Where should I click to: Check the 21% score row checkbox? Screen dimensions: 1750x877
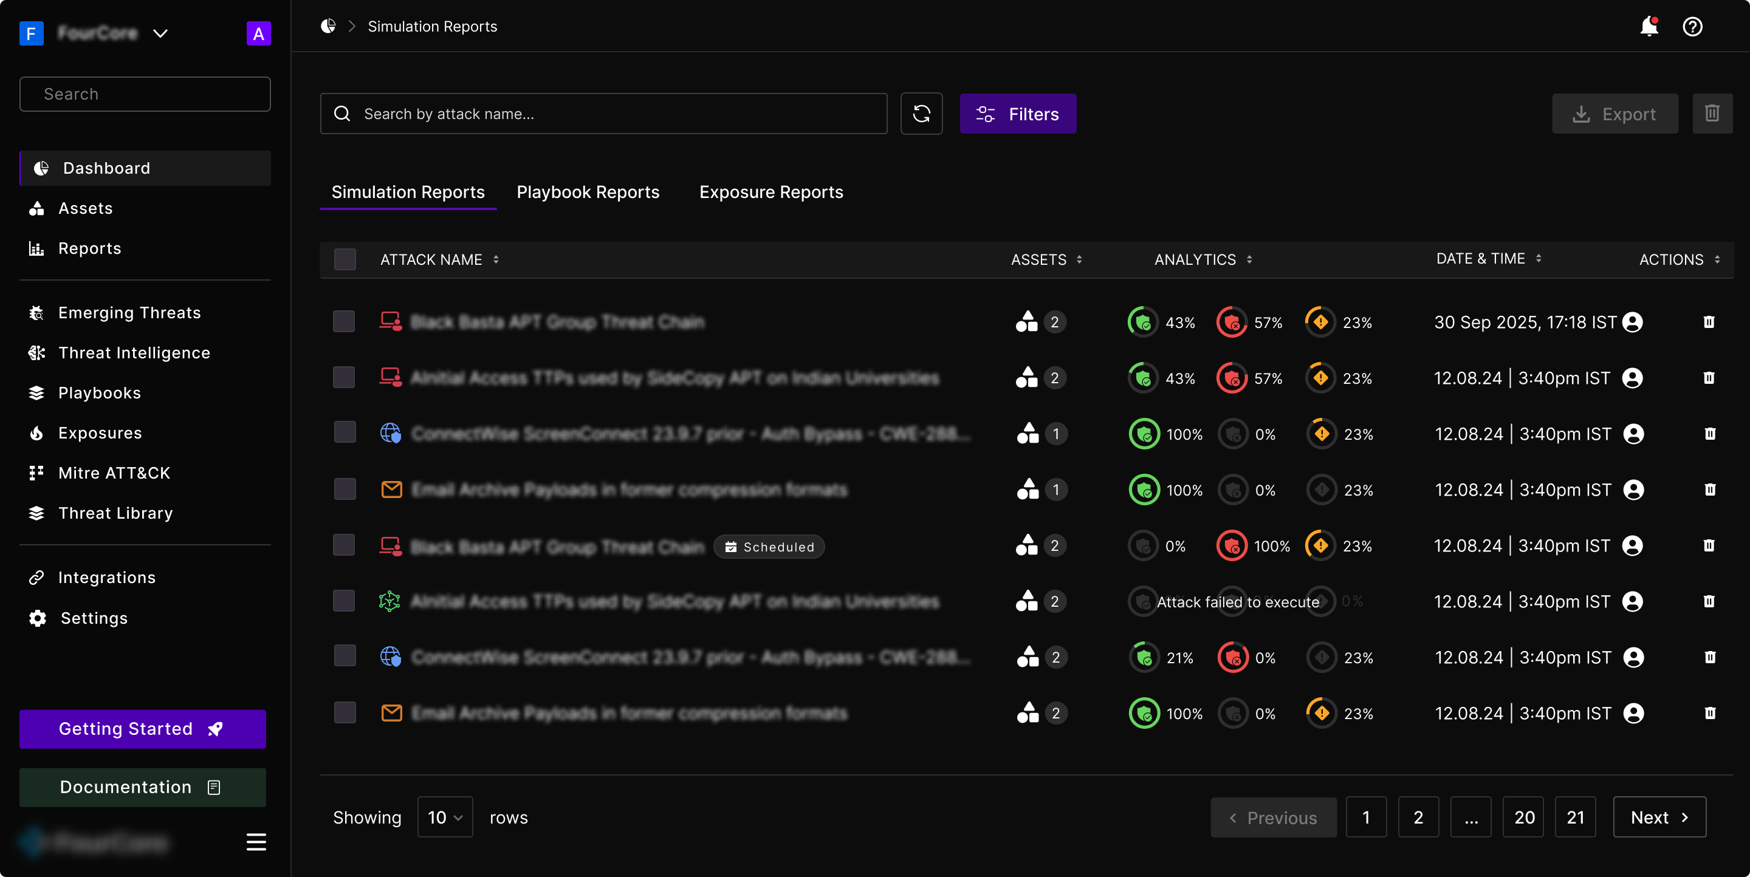point(345,656)
